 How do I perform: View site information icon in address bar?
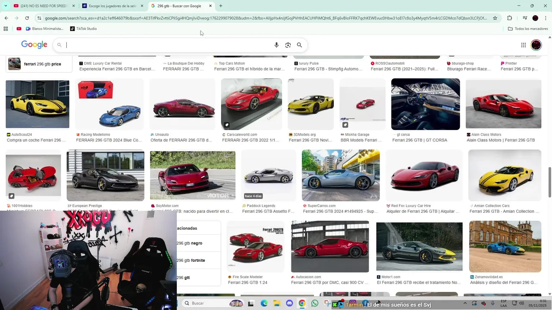[39, 18]
